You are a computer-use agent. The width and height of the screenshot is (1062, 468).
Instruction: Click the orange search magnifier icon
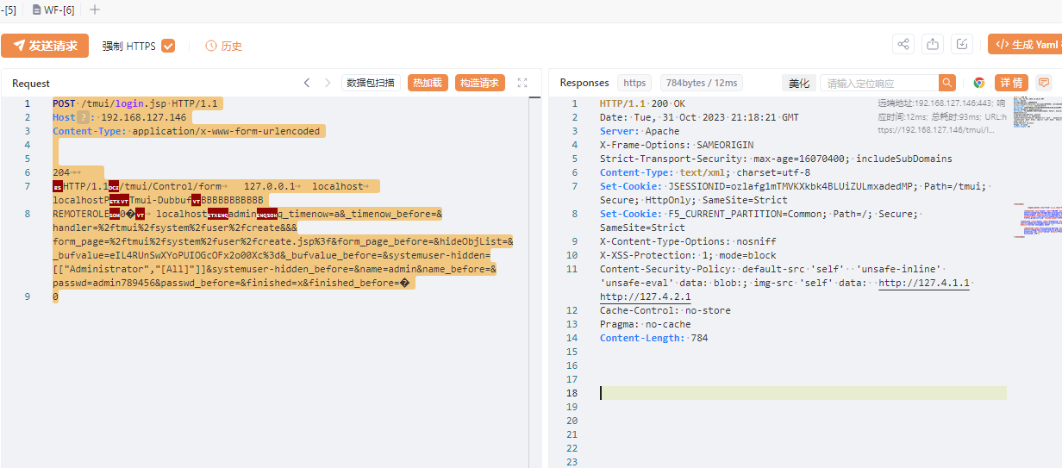click(x=947, y=83)
